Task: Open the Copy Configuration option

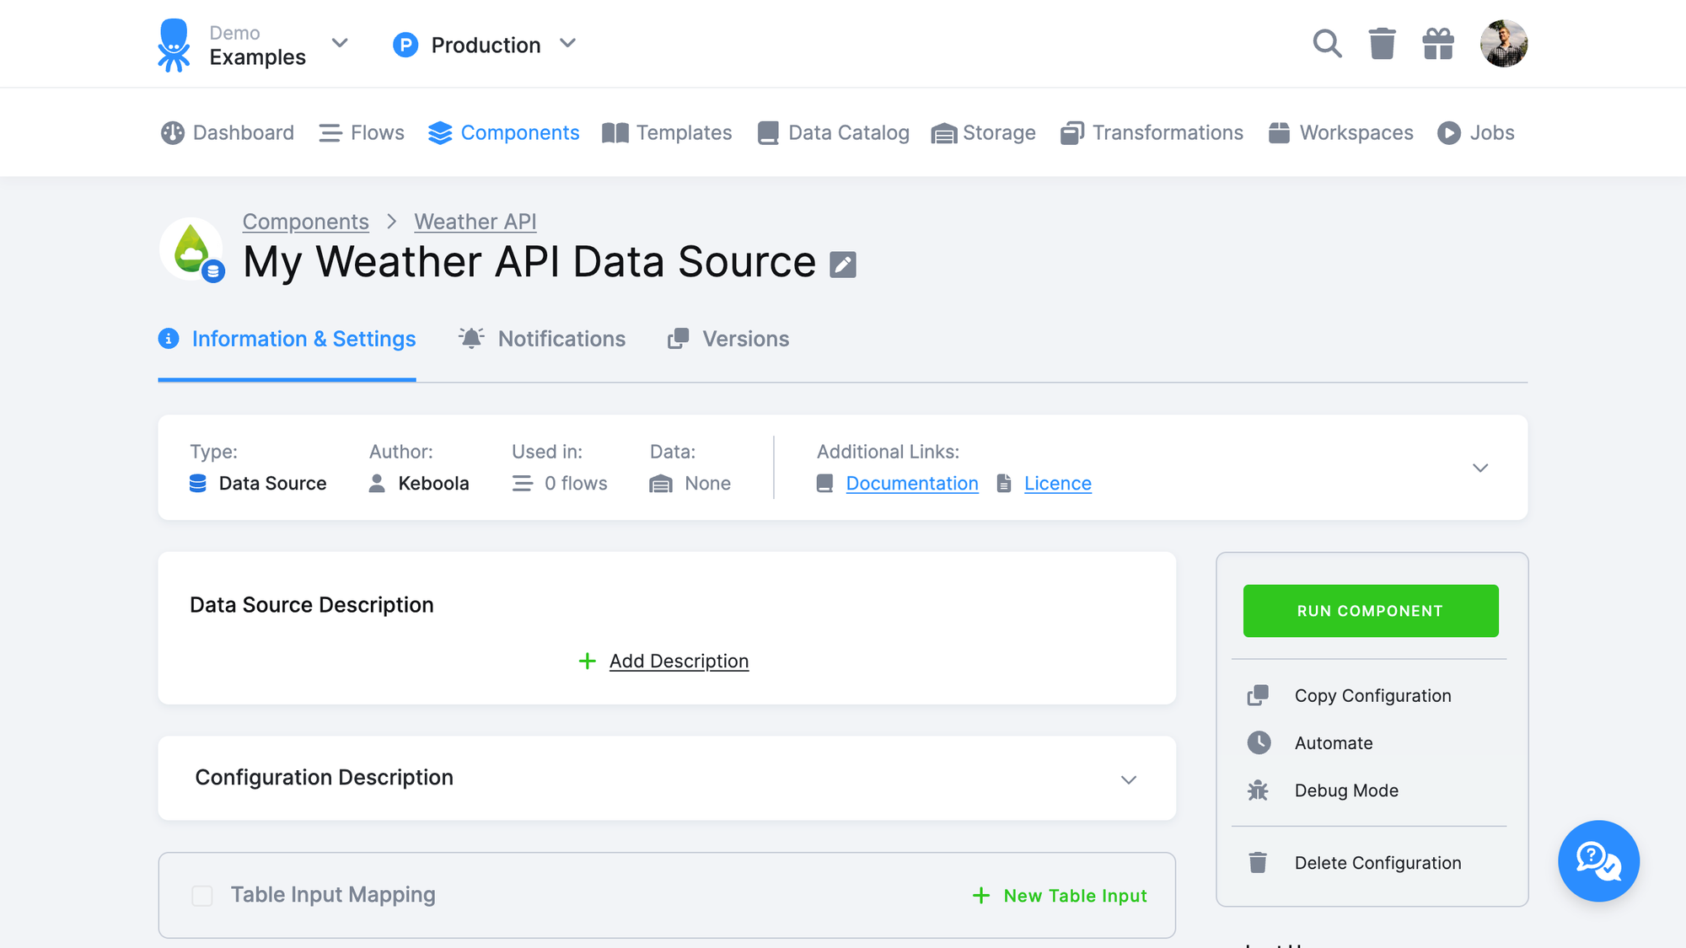Action: tap(1372, 695)
